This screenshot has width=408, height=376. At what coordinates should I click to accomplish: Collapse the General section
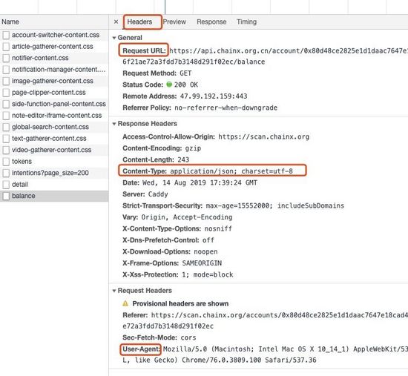tap(114, 38)
